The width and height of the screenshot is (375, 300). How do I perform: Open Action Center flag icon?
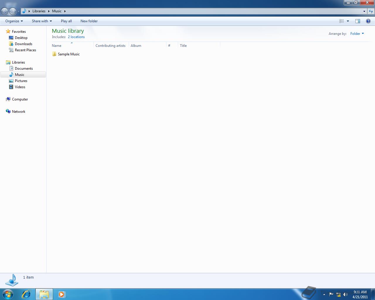pyautogui.click(x=331, y=294)
